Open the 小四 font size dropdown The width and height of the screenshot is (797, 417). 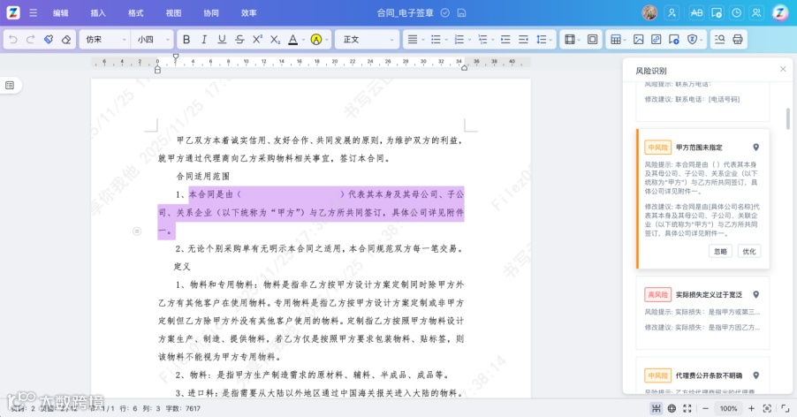[x=151, y=39]
